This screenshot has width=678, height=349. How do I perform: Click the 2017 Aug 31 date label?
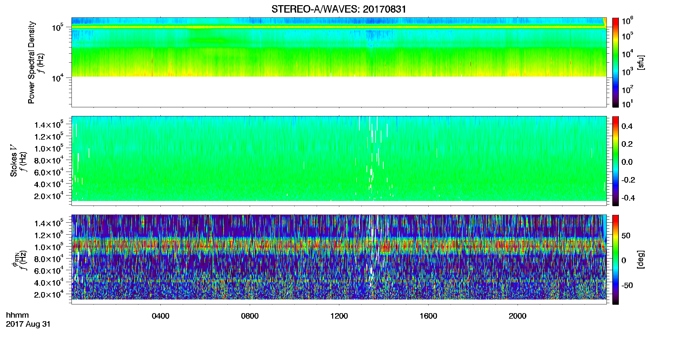28,324
